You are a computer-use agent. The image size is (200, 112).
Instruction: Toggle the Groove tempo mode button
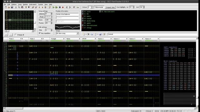point(42,14)
